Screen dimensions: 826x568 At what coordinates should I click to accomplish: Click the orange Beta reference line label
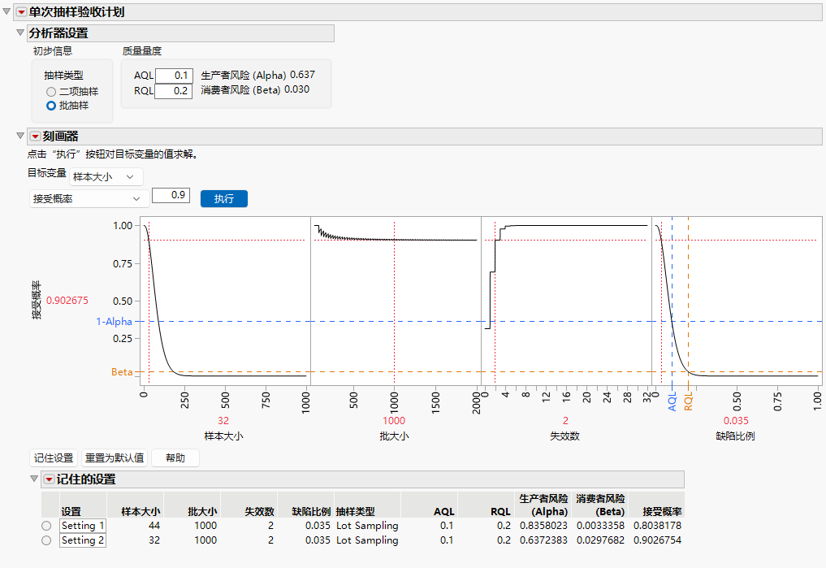point(122,372)
